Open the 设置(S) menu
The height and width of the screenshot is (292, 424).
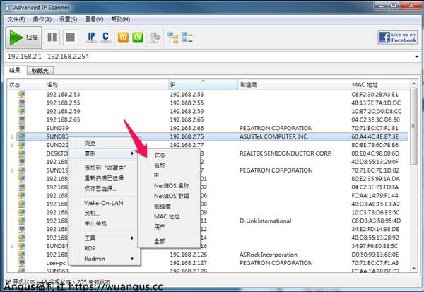click(x=68, y=19)
